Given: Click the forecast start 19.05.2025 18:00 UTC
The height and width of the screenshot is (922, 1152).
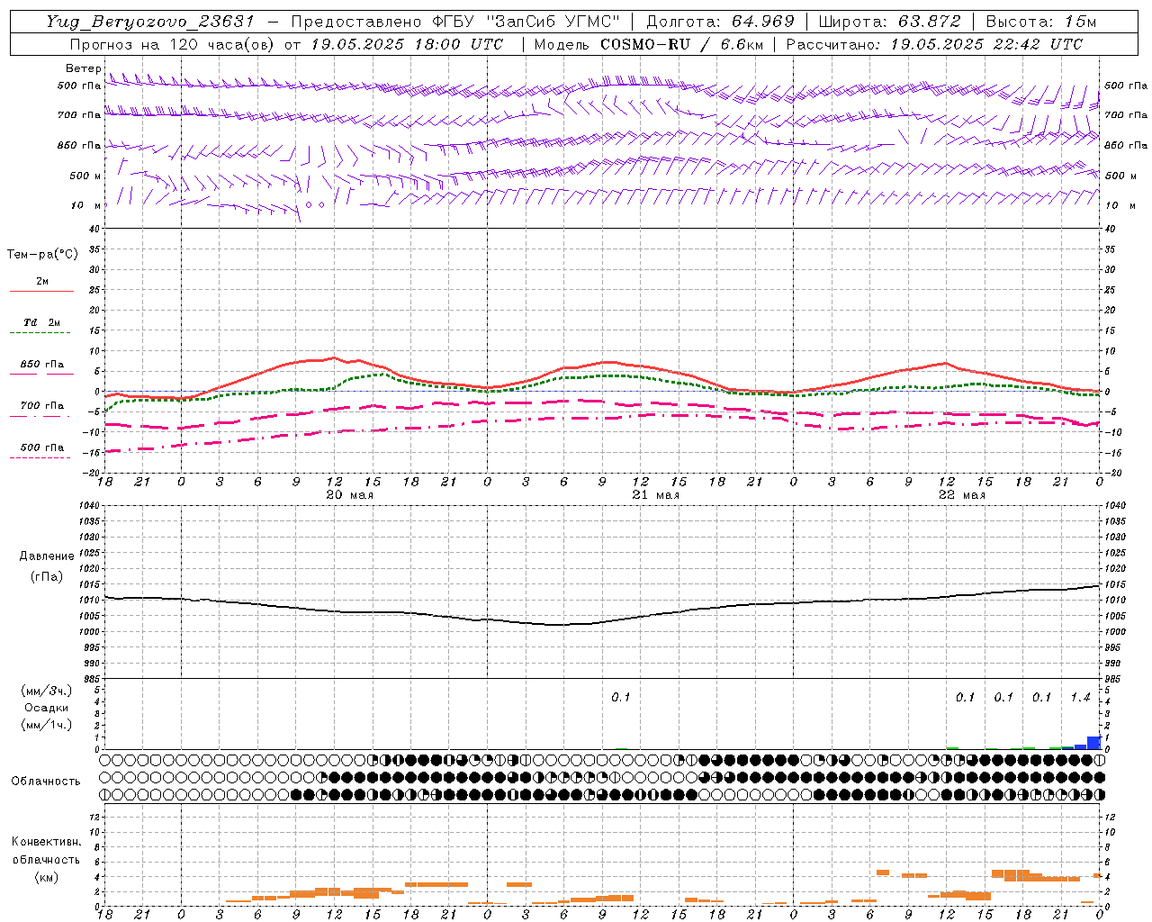Looking at the screenshot, I should [406, 44].
